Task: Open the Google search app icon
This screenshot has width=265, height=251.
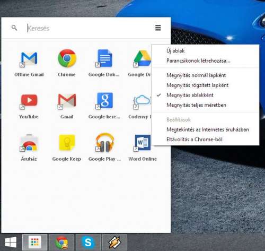Action: pyautogui.click(x=104, y=101)
